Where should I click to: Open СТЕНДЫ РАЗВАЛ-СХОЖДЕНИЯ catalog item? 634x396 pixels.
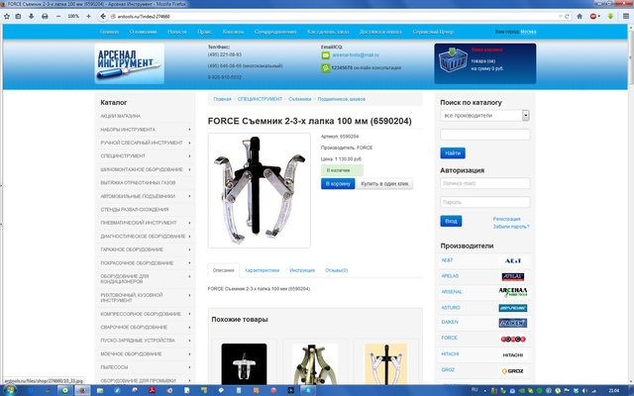click(135, 209)
